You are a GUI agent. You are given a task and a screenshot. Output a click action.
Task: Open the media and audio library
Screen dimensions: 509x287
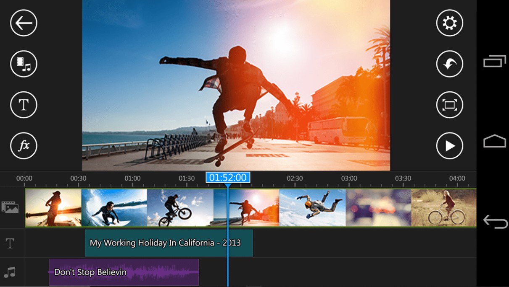pos(23,64)
